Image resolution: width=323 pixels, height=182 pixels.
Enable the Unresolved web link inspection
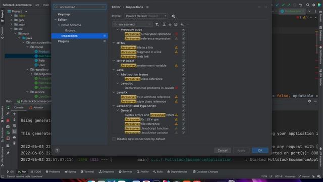tap(183, 57)
